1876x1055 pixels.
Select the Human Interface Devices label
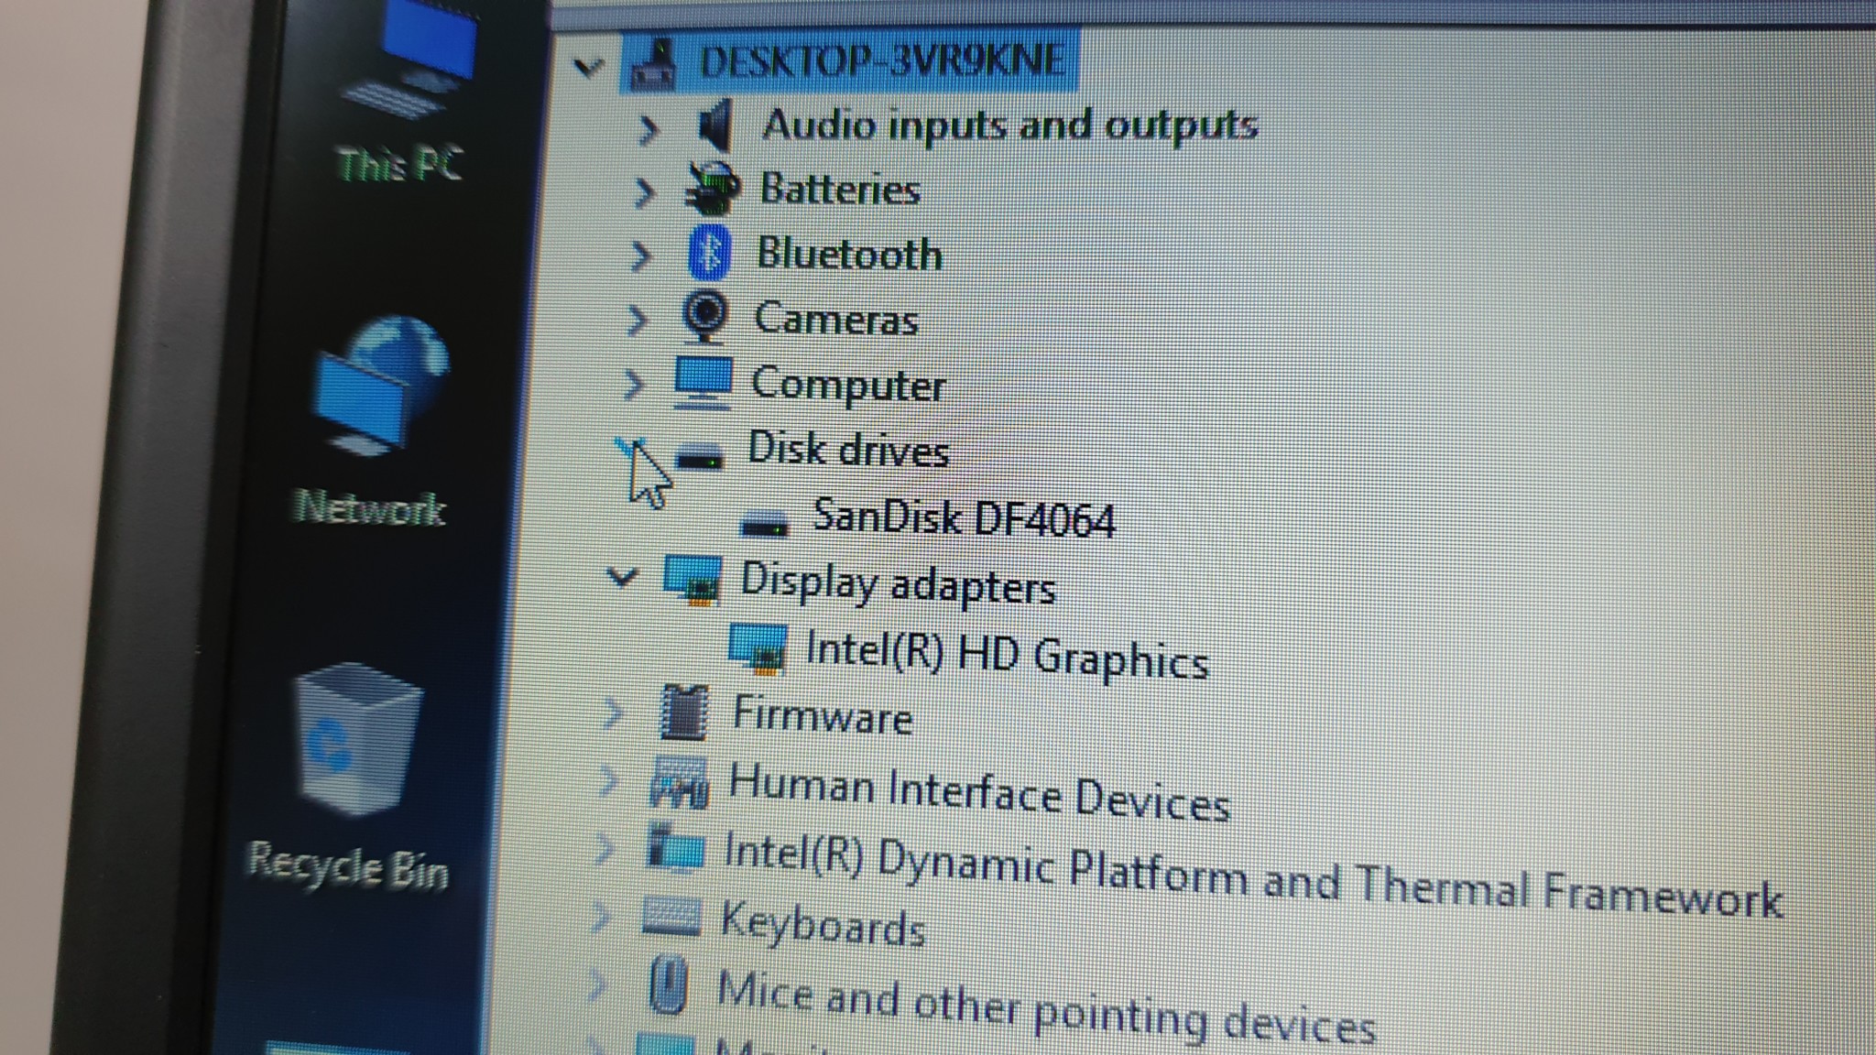979,793
